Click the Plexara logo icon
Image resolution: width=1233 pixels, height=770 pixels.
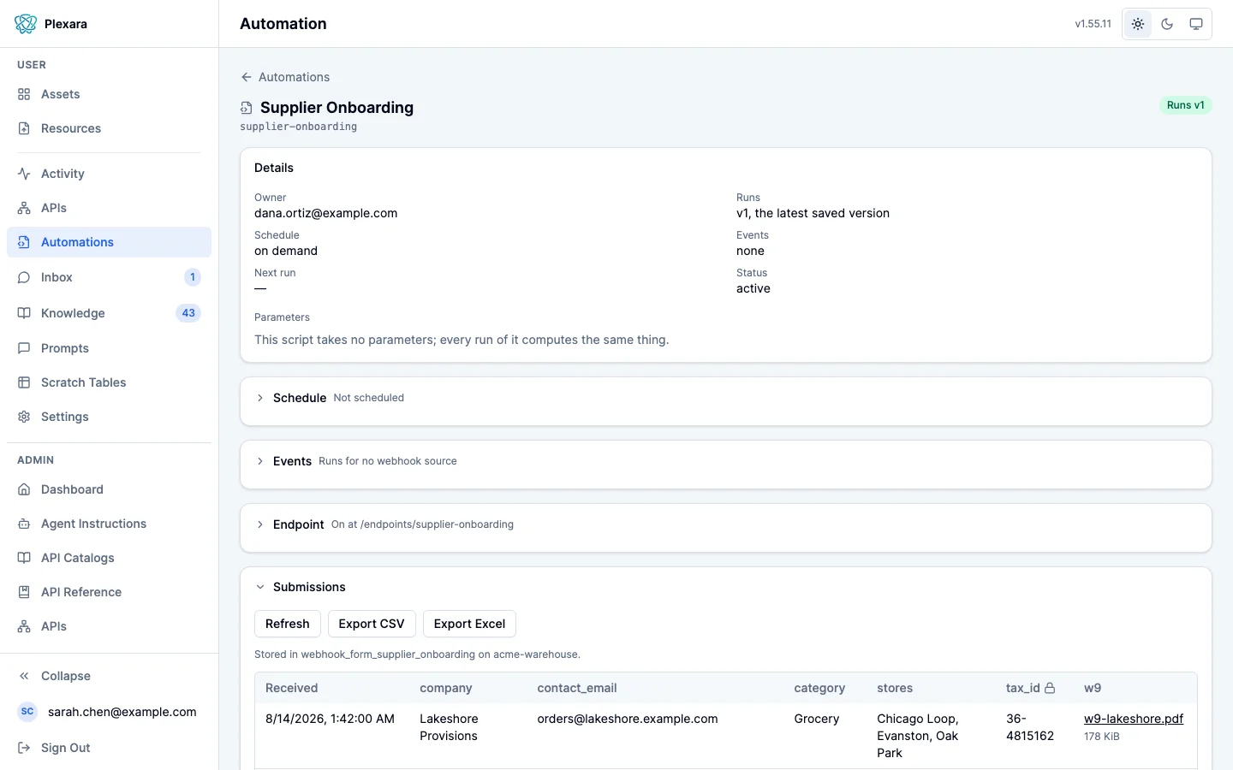[26, 24]
